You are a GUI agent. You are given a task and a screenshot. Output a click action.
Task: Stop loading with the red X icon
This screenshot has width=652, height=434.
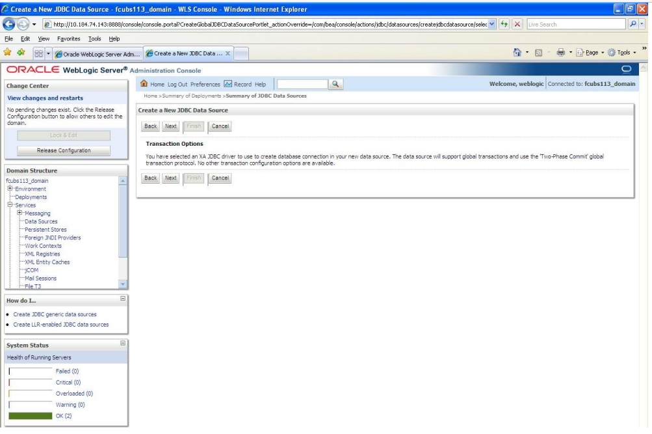tap(517, 24)
